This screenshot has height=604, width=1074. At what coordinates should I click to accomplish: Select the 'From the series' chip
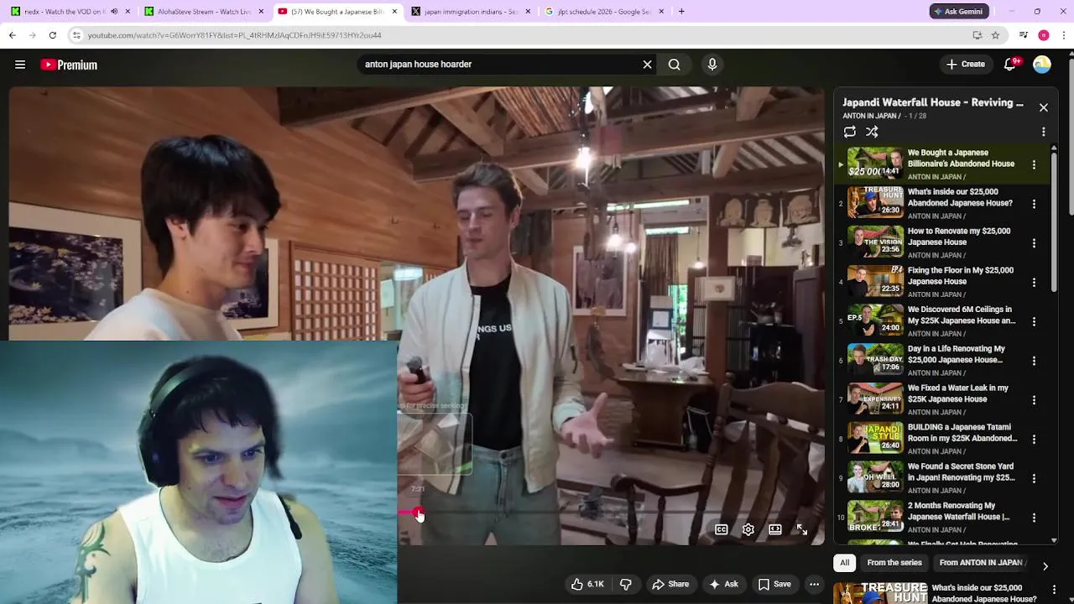(x=894, y=563)
